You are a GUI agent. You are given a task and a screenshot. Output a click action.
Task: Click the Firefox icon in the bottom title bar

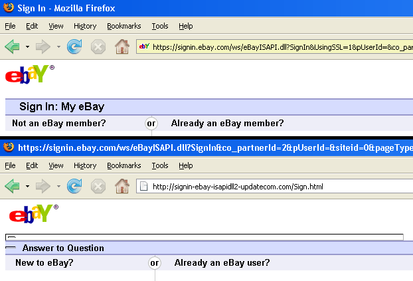pos(9,147)
